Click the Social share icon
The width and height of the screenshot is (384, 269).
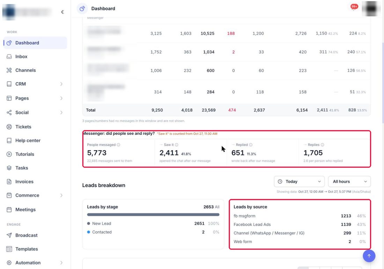9,112
